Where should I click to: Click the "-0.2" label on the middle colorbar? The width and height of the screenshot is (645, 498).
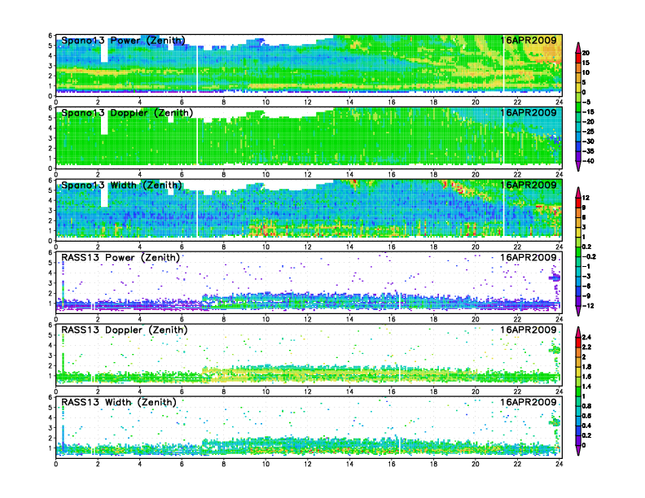(x=589, y=257)
